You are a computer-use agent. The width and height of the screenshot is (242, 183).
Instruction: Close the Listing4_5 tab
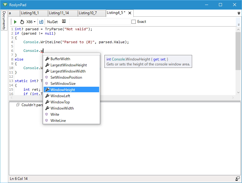(x=130, y=13)
